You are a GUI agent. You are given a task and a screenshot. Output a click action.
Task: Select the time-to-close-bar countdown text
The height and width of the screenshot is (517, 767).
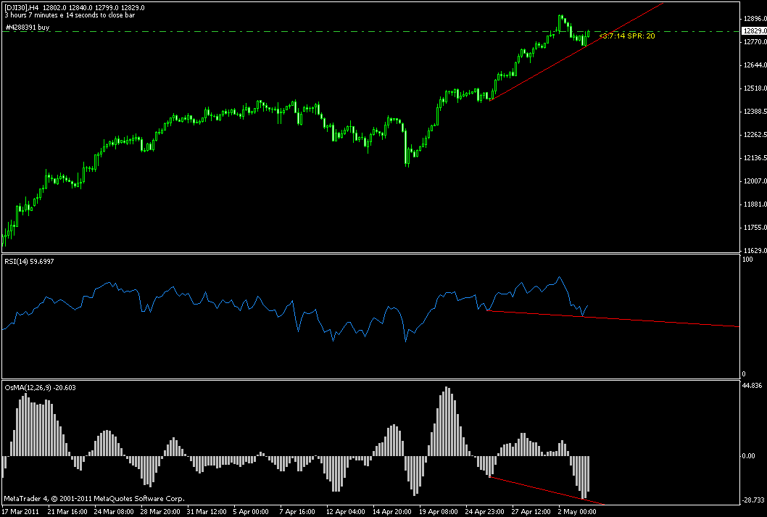click(x=70, y=15)
